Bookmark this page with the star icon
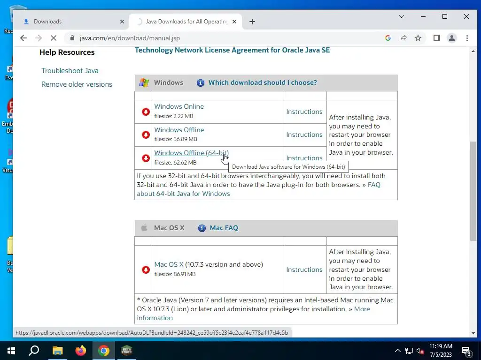 point(418,38)
